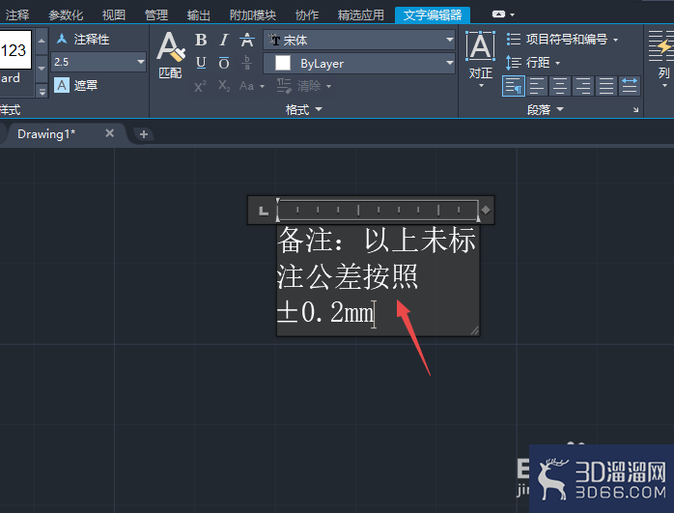Toggle Italic text formatting

(223, 40)
